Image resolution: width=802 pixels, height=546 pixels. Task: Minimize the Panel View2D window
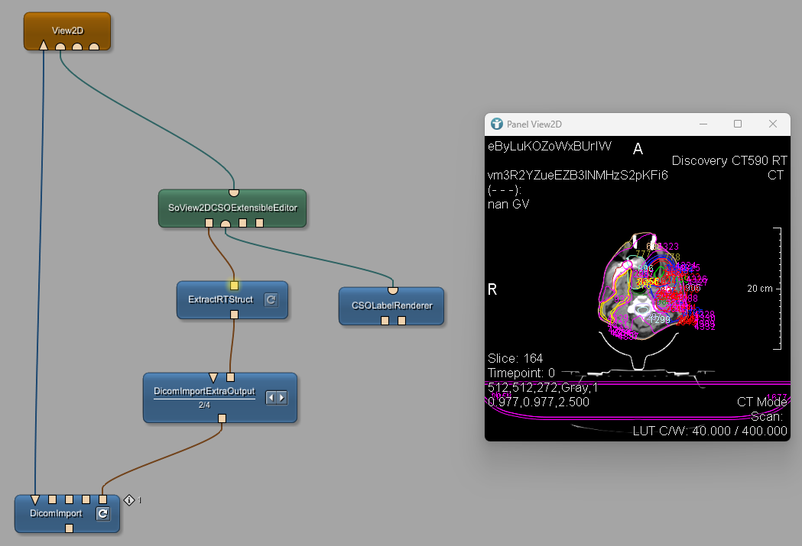tap(702, 124)
